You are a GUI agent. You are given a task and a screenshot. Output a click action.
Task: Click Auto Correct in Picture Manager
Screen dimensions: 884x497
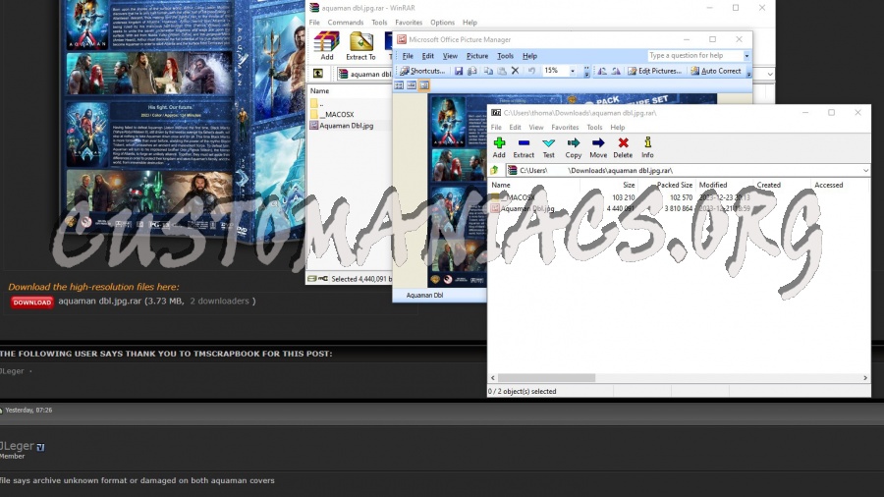click(x=715, y=71)
